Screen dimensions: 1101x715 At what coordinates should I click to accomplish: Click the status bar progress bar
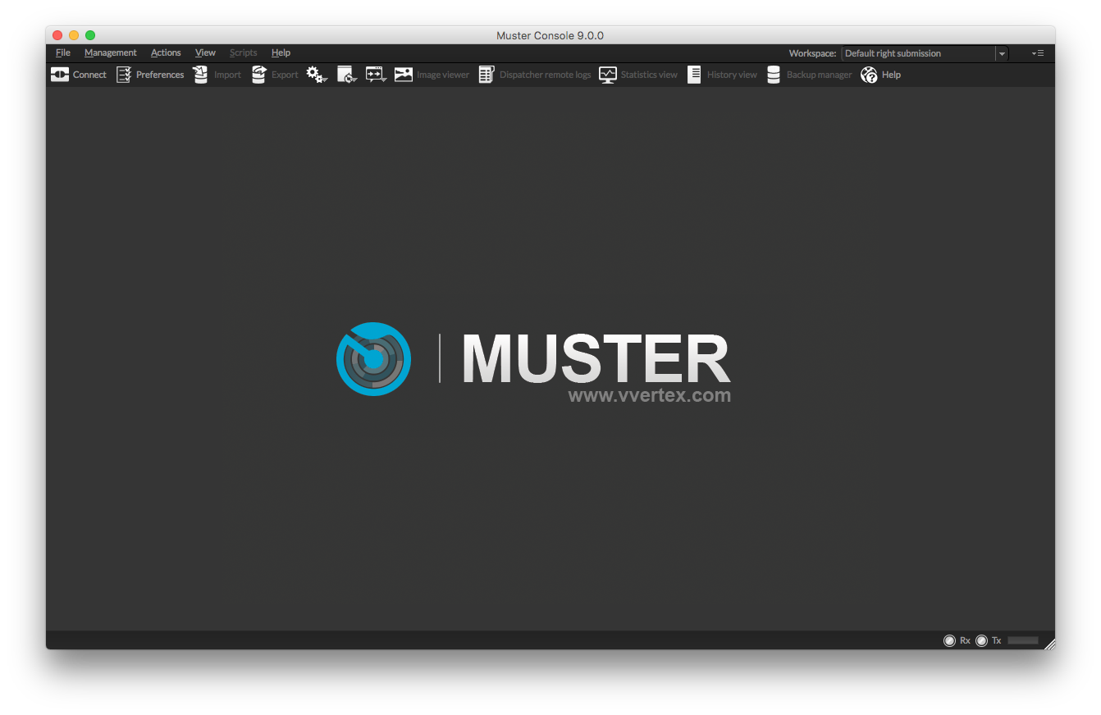(1023, 640)
